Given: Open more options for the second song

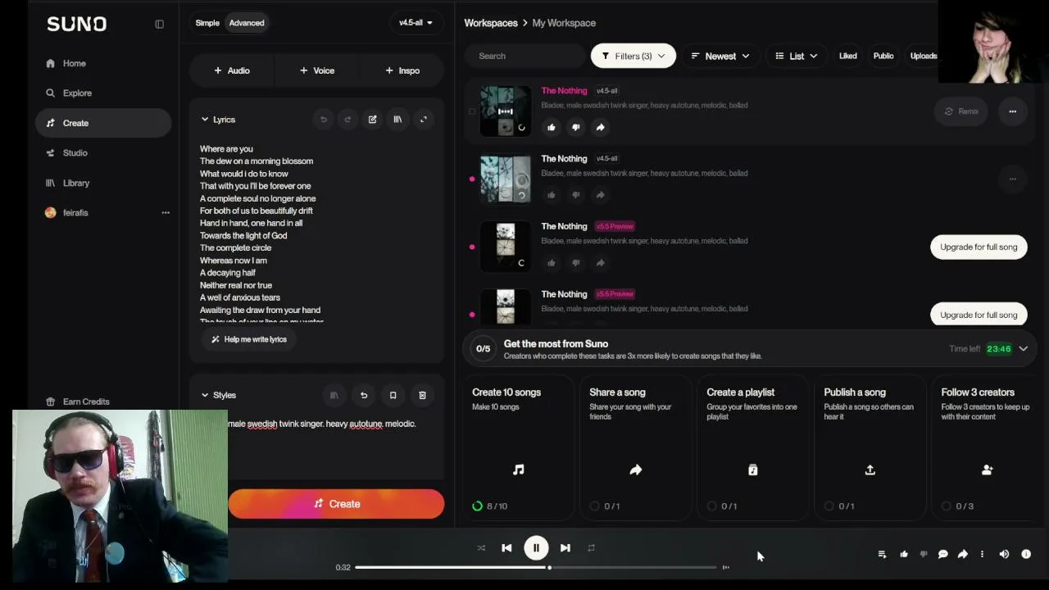Looking at the screenshot, I should [1013, 179].
